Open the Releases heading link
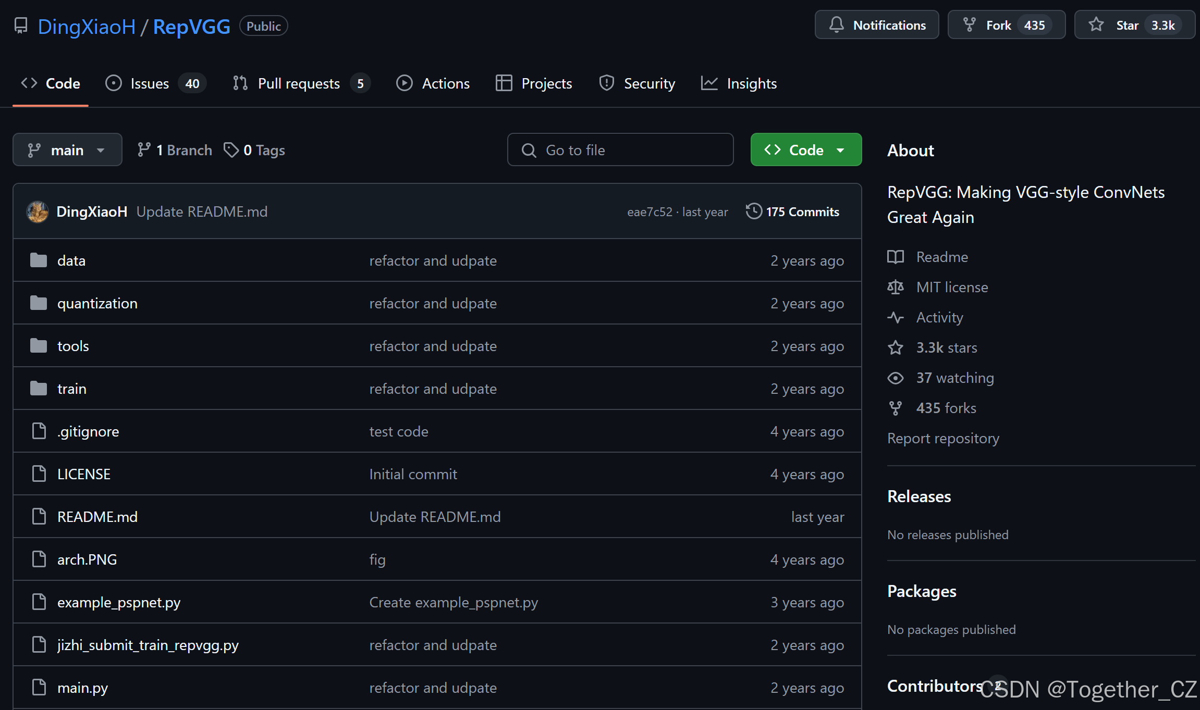 919,496
